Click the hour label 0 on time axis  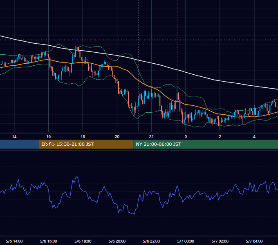(186, 137)
